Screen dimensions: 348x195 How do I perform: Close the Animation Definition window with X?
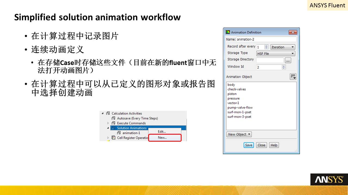click(293, 32)
